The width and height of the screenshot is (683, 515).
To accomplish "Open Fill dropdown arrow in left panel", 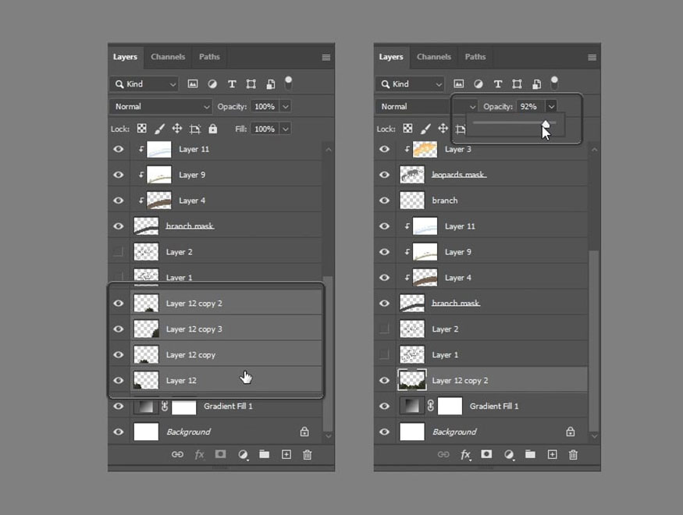I will pos(286,130).
